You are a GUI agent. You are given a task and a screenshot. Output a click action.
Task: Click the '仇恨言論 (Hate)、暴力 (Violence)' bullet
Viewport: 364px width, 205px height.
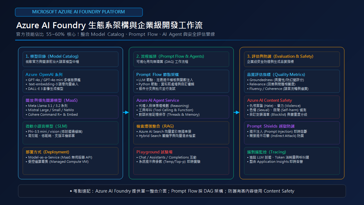click(x=274, y=106)
